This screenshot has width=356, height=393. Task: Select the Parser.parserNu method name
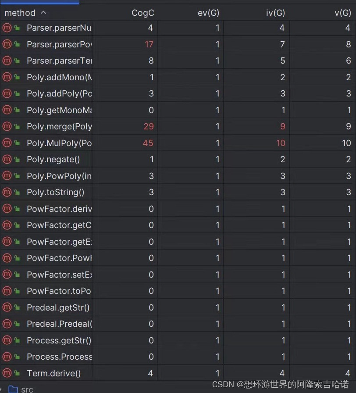coord(59,28)
